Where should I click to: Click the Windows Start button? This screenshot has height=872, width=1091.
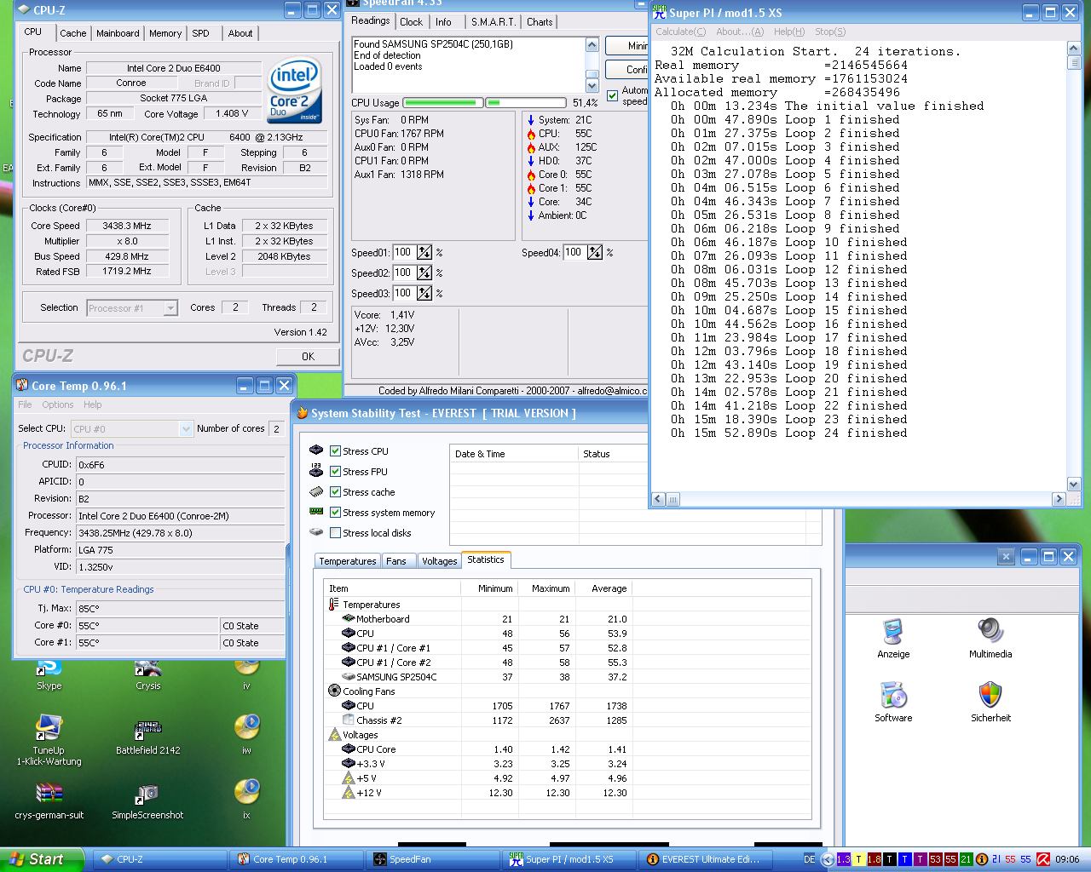tap(43, 859)
